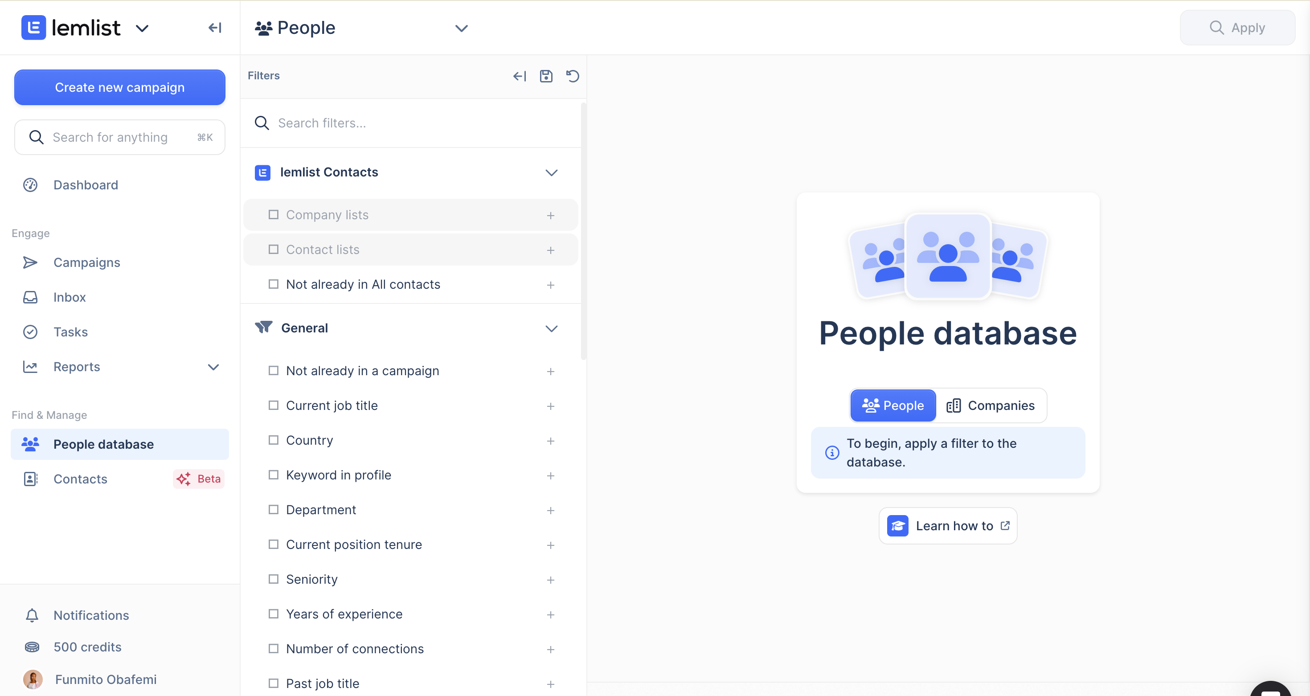Check the Not already in a campaign checkbox
The height and width of the screenshot is (696, 1310).
[274, 371]
